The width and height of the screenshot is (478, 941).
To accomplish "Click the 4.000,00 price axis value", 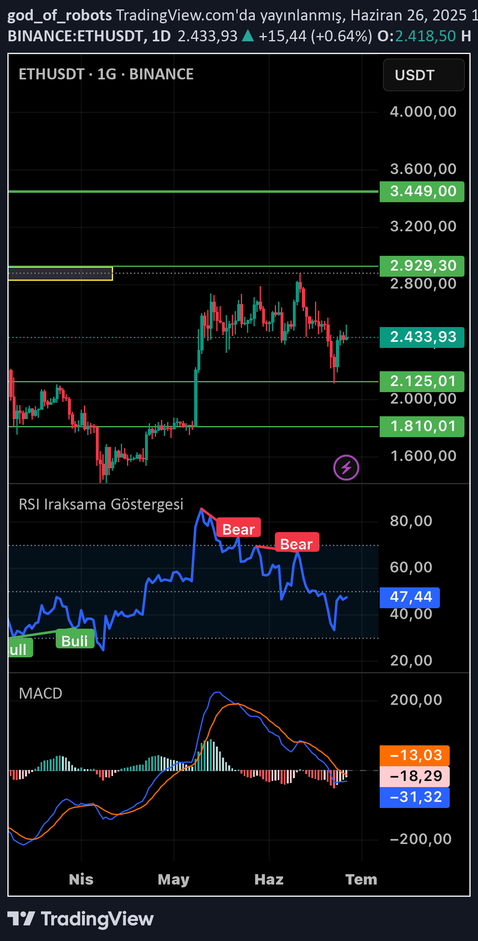I will [x=423, y=112].
